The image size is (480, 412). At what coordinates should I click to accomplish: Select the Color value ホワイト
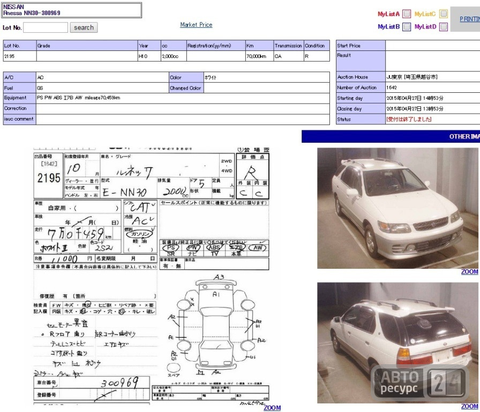(211, 78)
